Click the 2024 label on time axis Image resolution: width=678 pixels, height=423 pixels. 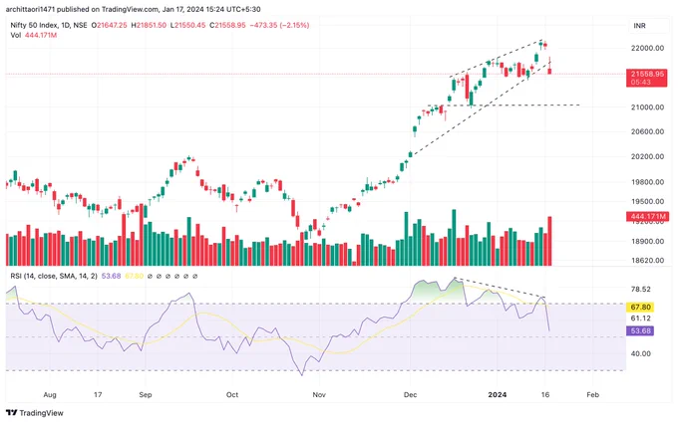point(497,394)
